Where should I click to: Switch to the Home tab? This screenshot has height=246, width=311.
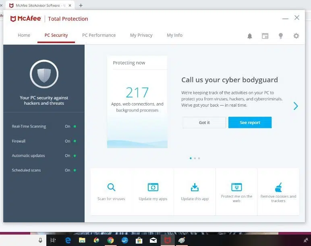point(24,35)
